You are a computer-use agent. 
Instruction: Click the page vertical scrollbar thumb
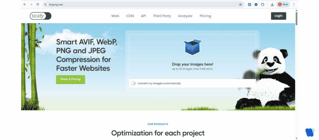(x=297, y=18)
